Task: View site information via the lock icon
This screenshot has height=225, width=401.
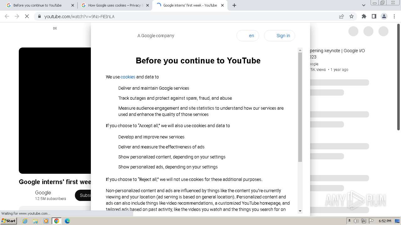Action: 39,17
